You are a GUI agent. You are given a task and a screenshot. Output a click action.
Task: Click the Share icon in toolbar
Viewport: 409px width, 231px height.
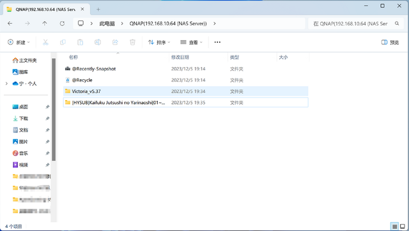pyautogui.click(x=115, y=42)
